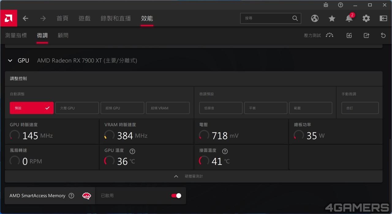
Task: Select the 欠壓 GPU undervolt option
Action: click(x=77, y=108)
